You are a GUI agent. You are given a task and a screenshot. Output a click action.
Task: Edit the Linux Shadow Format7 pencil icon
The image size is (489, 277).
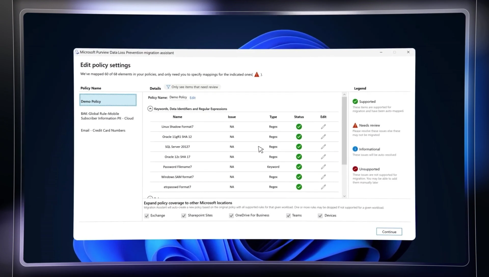point(323,127)
